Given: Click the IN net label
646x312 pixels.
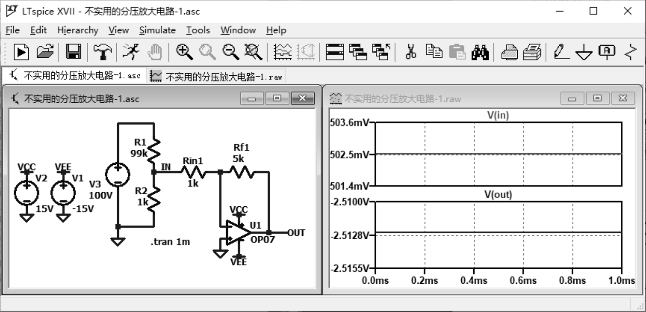Looking at the screenshot, I should pos(166,167).
